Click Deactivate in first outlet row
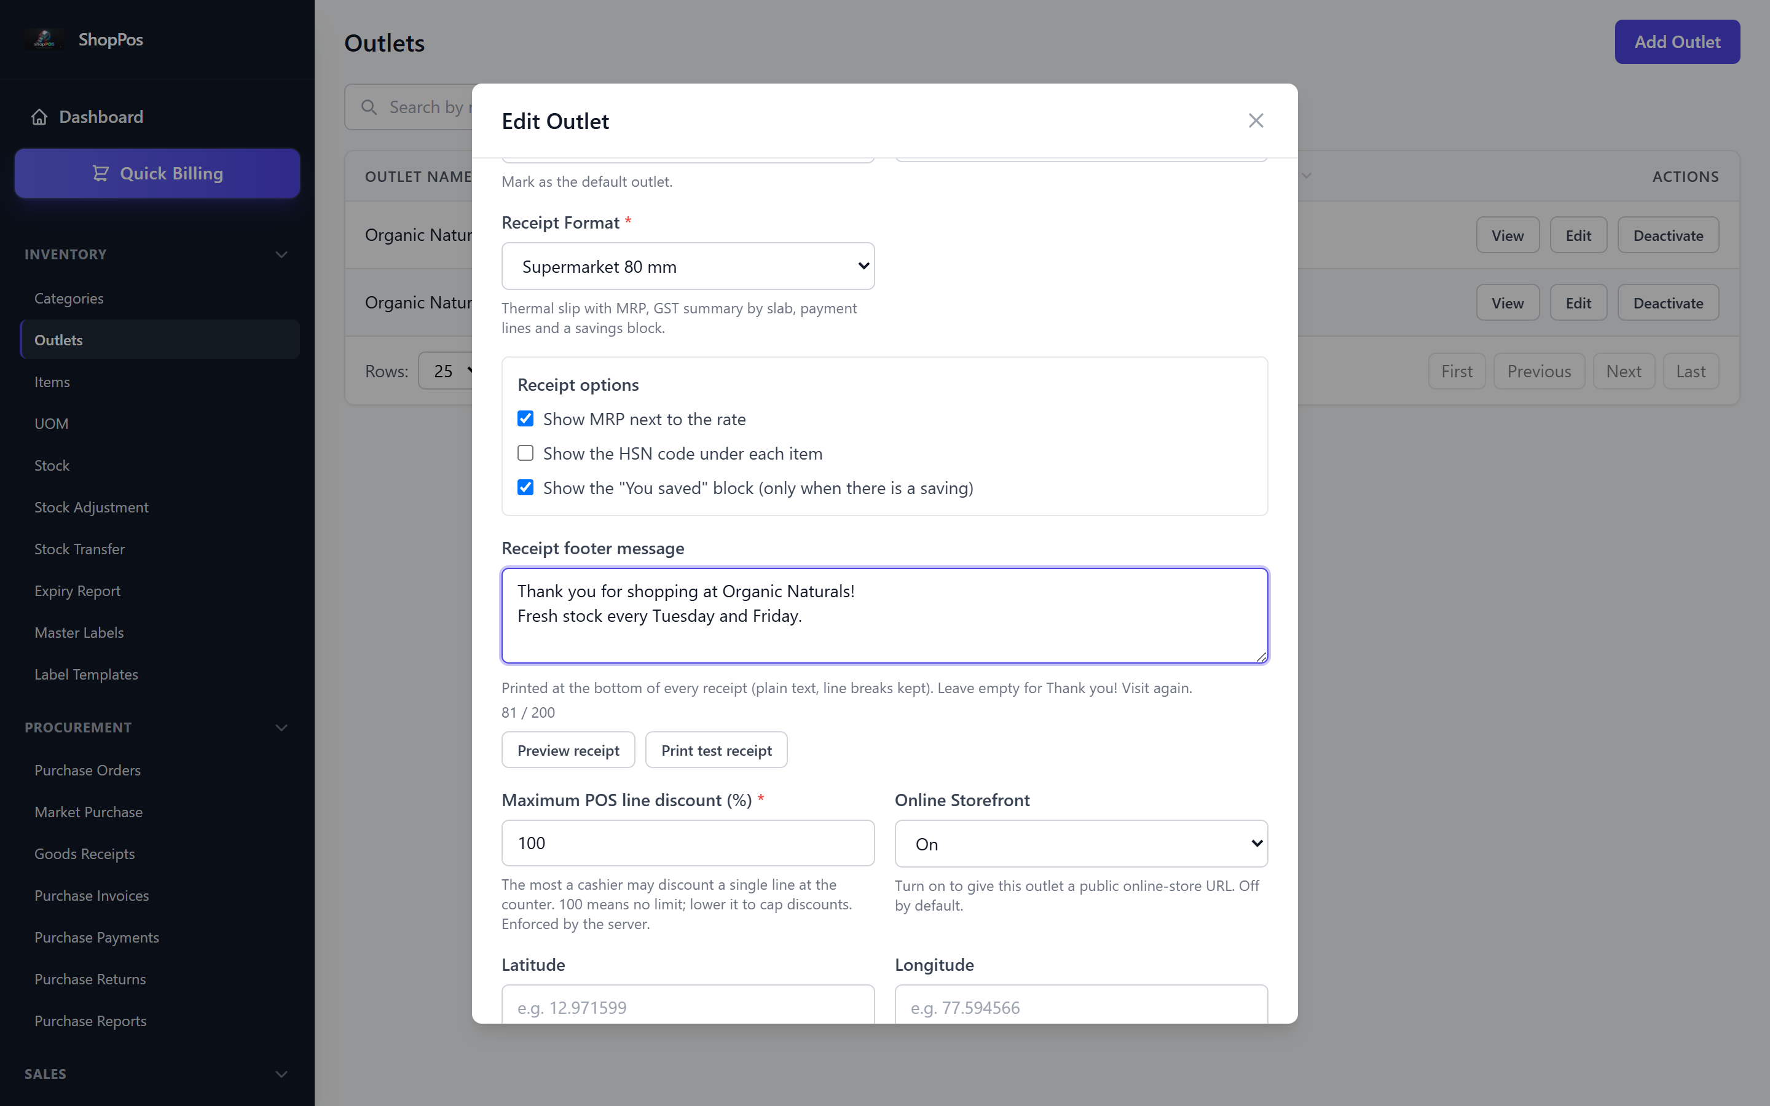The height and width of the screenshot is (1106, 1770). pos(1669,235)
